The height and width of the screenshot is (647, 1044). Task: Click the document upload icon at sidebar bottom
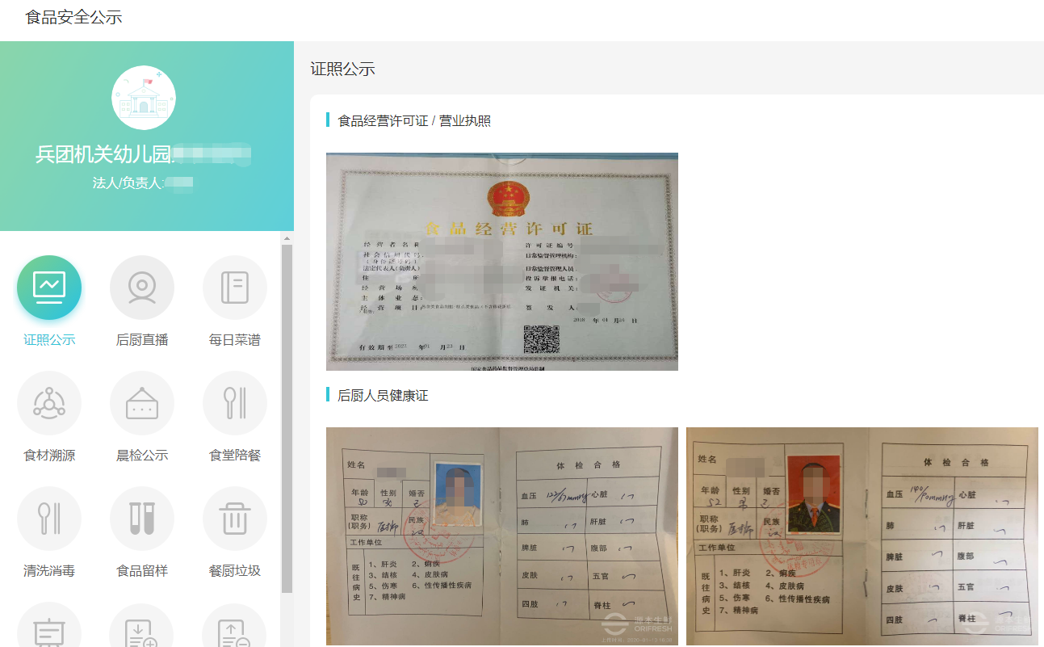click(x=234, y=630)
